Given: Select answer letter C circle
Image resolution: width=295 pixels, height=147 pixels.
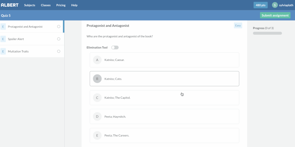Looking at the screenshot, I should 97,98.
